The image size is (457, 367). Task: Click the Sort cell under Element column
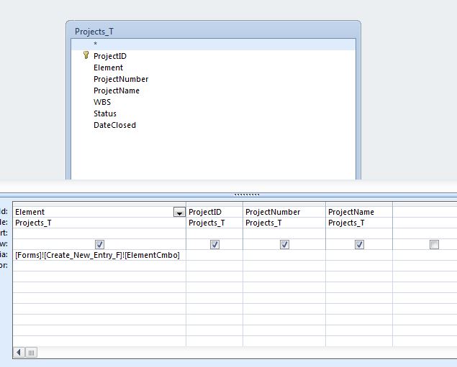click(99, 233)
